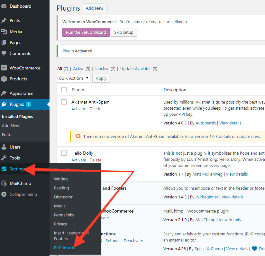The height and width of the screenshot is (256, 265).
Task: Filter plugins by All
Action: click(60, 69)
